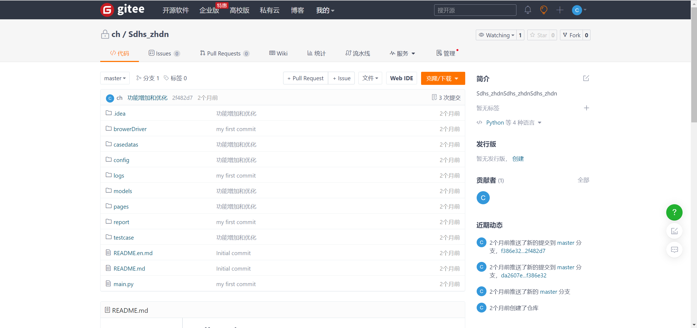Click the private repo lock icon
Image resolution: width=697 pixels, height=328 pixels.
105,34
